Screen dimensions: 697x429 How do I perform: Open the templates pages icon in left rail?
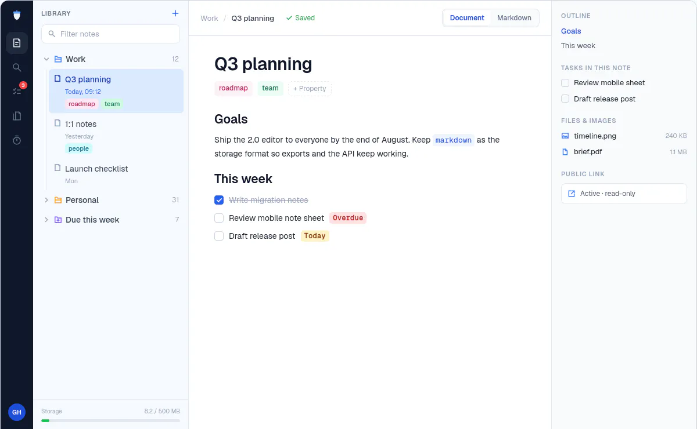click(x=17, y=116)
